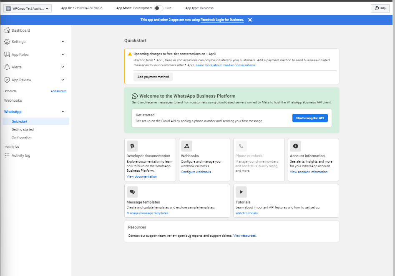Click the Account information info icon

(x=295, y=146)
